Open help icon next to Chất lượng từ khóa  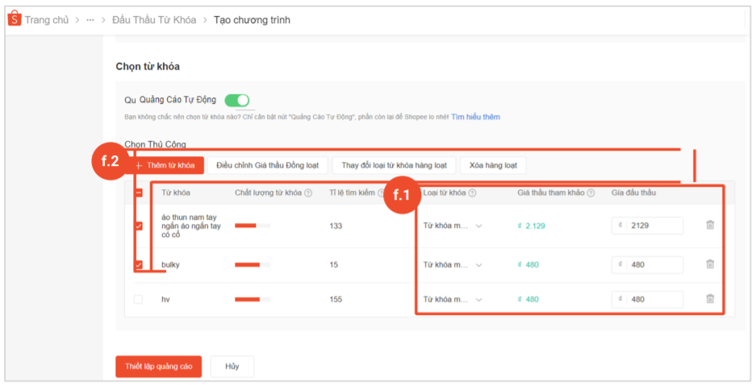click(308, 193)
